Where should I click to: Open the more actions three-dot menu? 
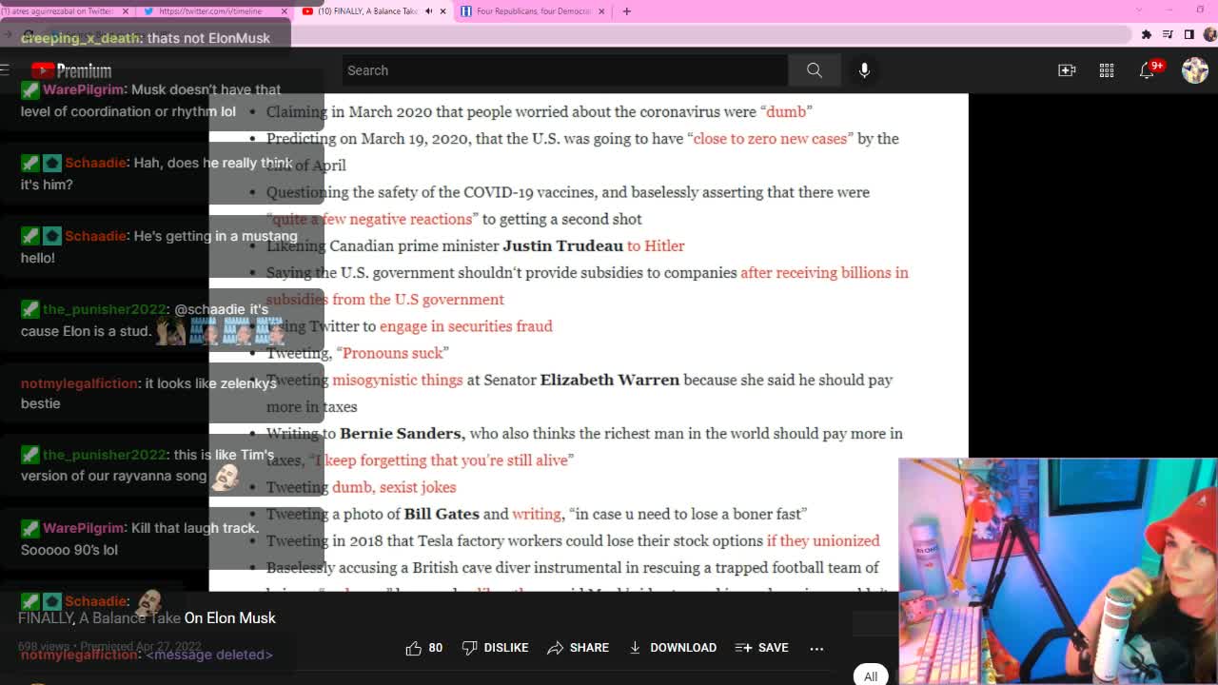coord(816,648)
